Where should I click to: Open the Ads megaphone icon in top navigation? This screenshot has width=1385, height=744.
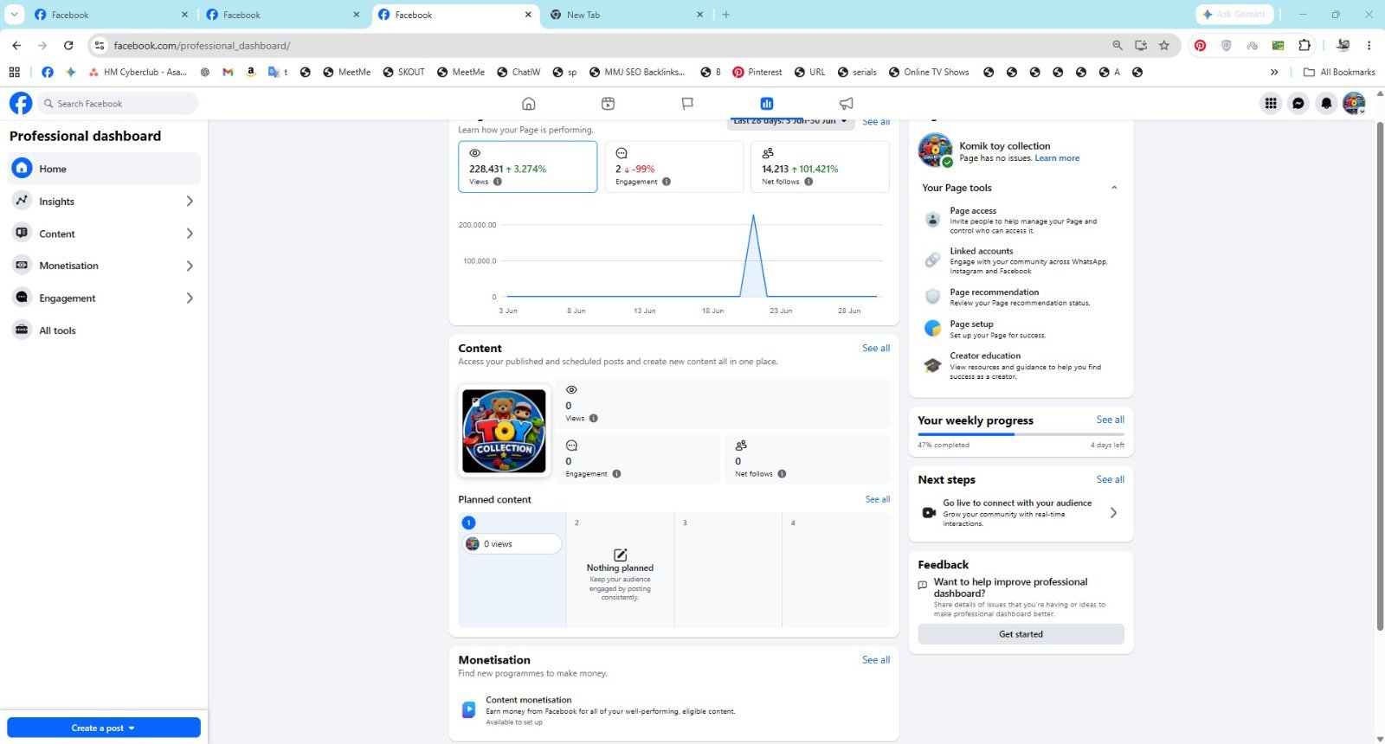point(847,104)
